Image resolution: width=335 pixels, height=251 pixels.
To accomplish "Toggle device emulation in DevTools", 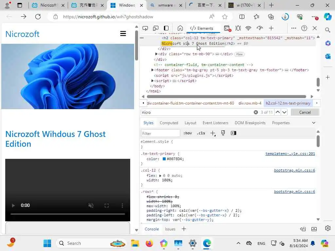I will (x=156, y=28).
